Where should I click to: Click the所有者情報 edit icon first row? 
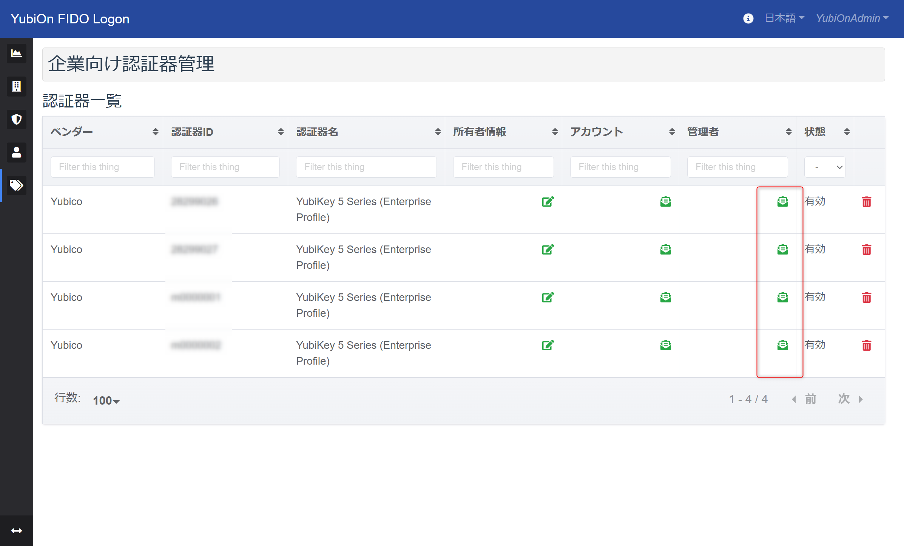coord(548,201)
